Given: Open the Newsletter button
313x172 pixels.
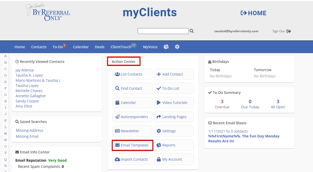Looking at the screenshot, I should pos(132,131).
